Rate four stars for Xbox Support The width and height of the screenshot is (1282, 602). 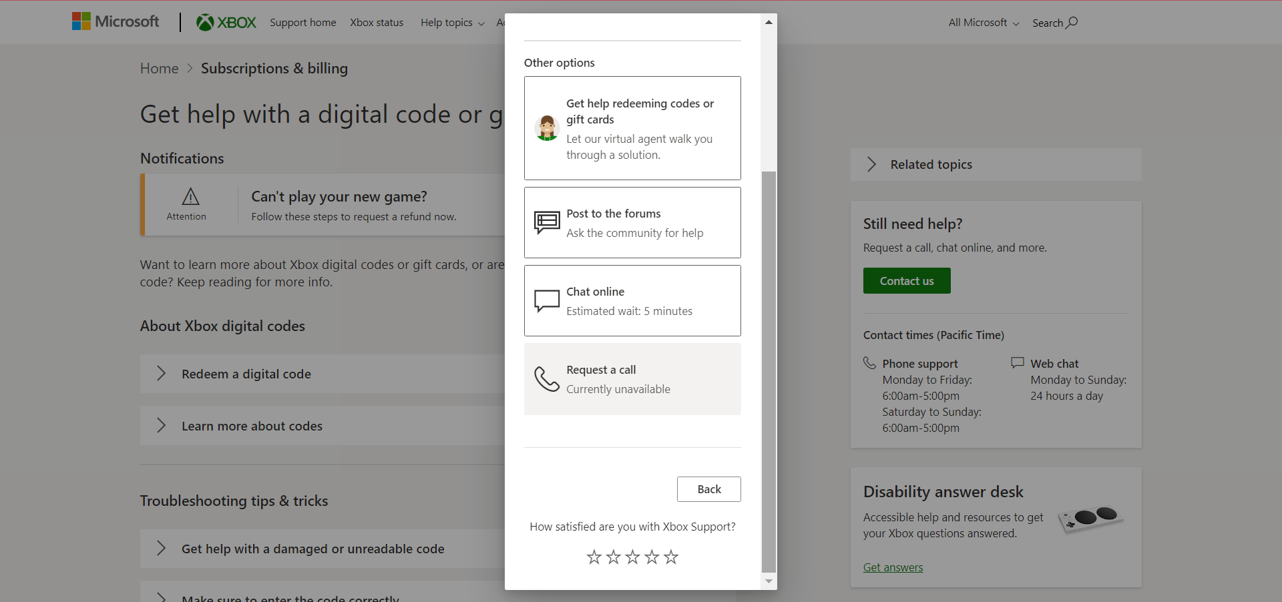[652, 557]
